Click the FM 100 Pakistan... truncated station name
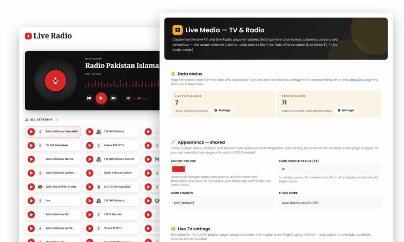 [115, 201]
